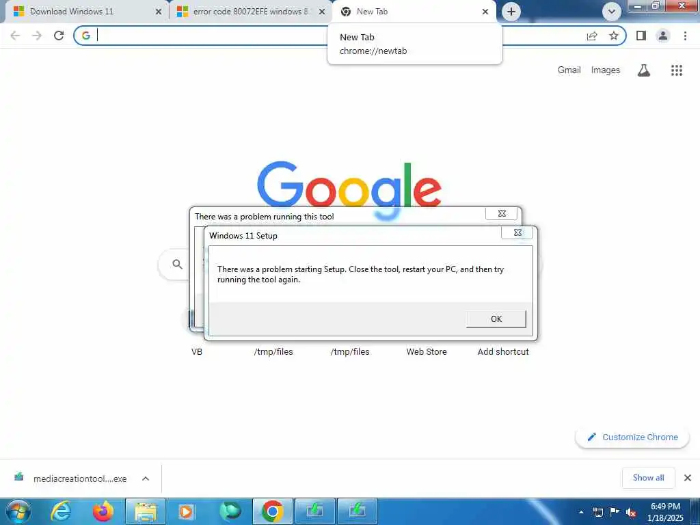Reload the current page
The image size is (700, 525).
pos(59,36)
